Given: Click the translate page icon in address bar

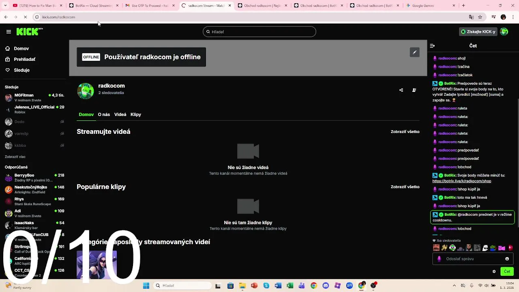Looking at the screenshot, I should (x=471, y=17).
